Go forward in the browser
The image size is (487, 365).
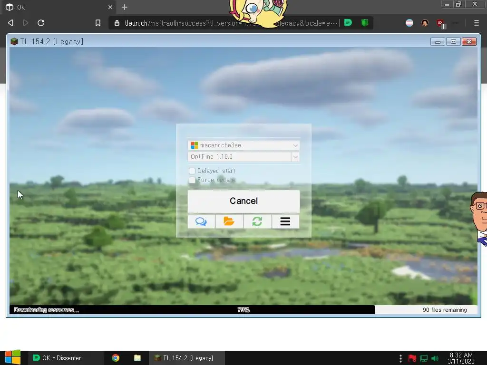[x=26, y=23]
